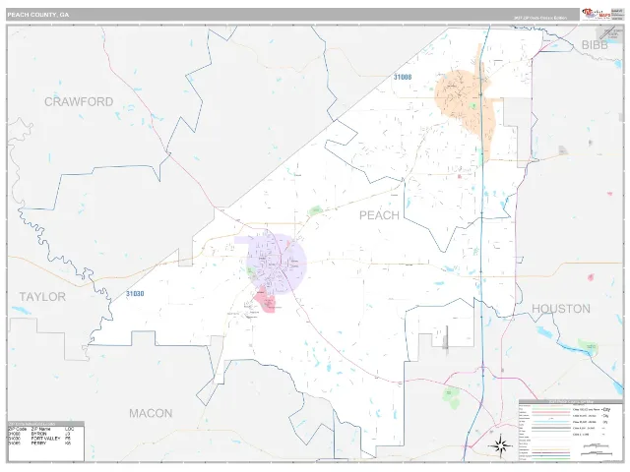Screen dimensions: 630x472
Task: Click the pink line sample in legend
Action: click(551, 412)
